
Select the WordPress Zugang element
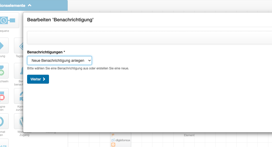19,121
